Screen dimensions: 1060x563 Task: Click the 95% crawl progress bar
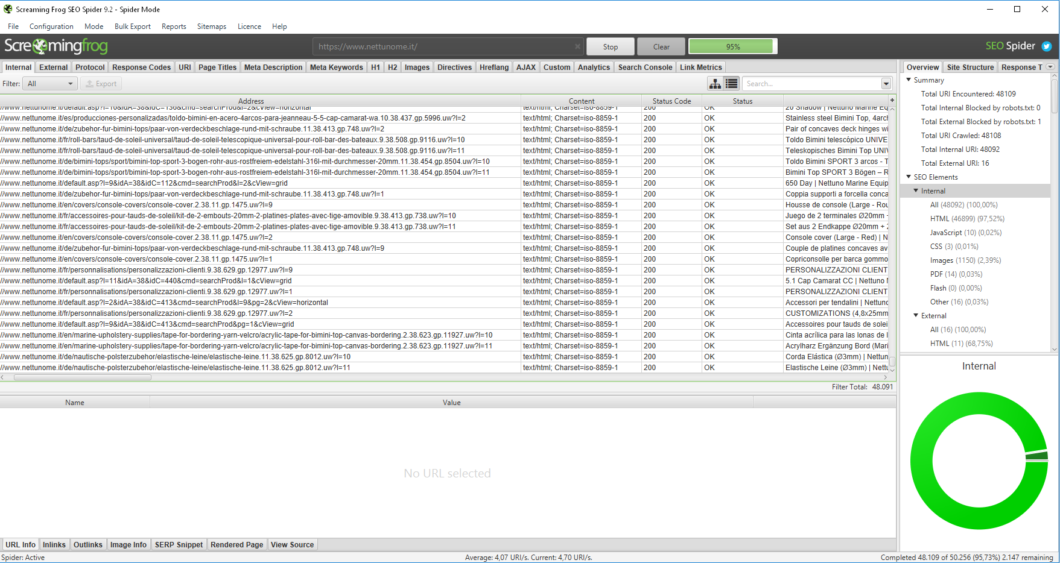click(x=733, y=46)
